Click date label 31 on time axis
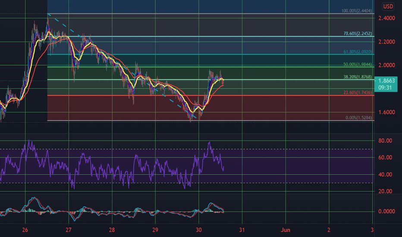Image resolution: width=402 pixels, height=237 pixels. [242, 230]
